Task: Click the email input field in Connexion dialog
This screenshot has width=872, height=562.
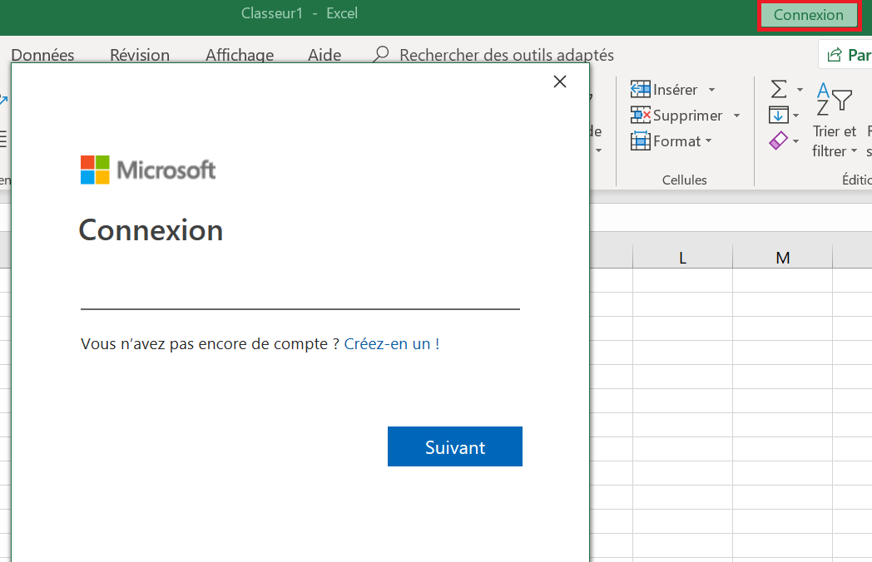Action: (300, 293)
